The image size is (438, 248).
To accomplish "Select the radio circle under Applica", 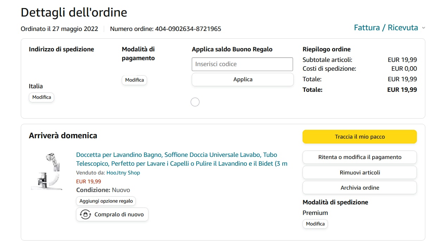I will pos(195,102).
